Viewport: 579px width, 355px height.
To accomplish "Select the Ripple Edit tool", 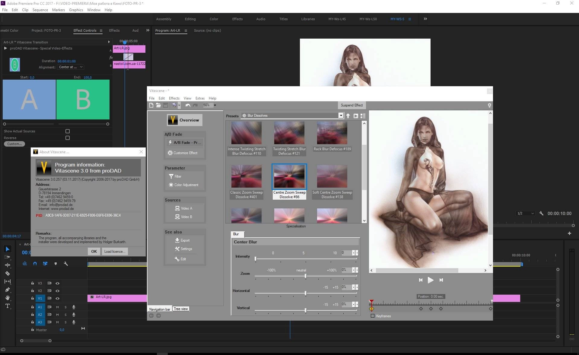I will pos(8,265).
